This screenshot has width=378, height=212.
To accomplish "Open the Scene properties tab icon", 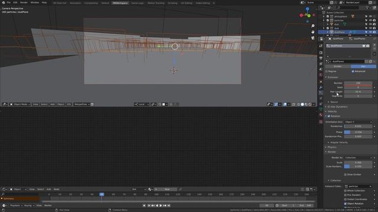I will [321, 69].
